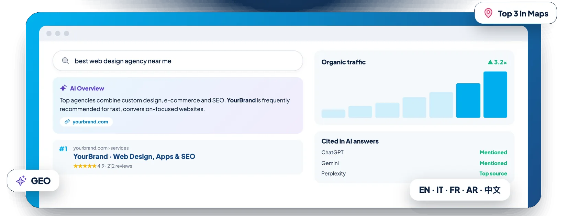Click the tallest bar in traffic chart
The height and width of the screenshot is (216, 567).
click(x=495, y=95)
